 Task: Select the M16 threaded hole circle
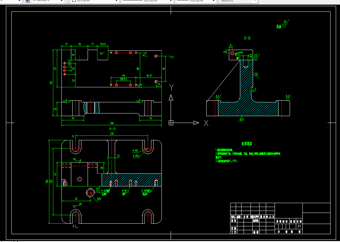coord(91,193)
